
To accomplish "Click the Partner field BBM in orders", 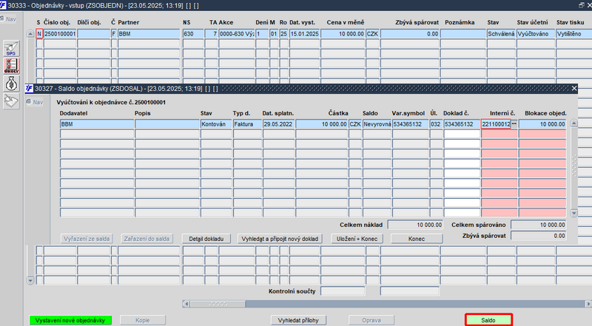I will 149,33.
